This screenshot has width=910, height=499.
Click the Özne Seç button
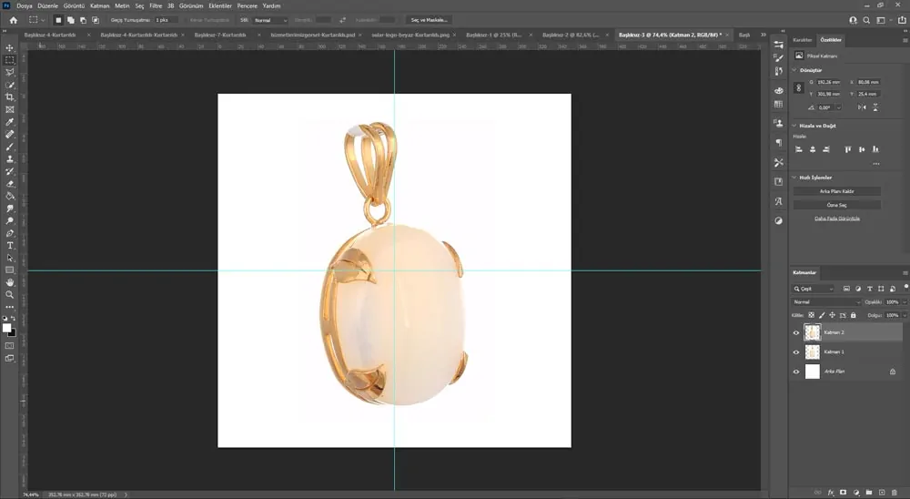(837, 205)
